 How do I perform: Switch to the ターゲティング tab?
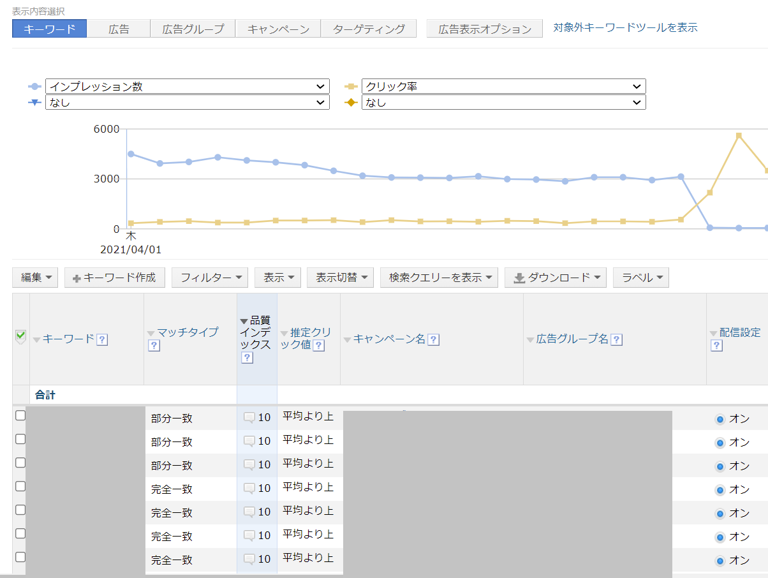[369, 29]
